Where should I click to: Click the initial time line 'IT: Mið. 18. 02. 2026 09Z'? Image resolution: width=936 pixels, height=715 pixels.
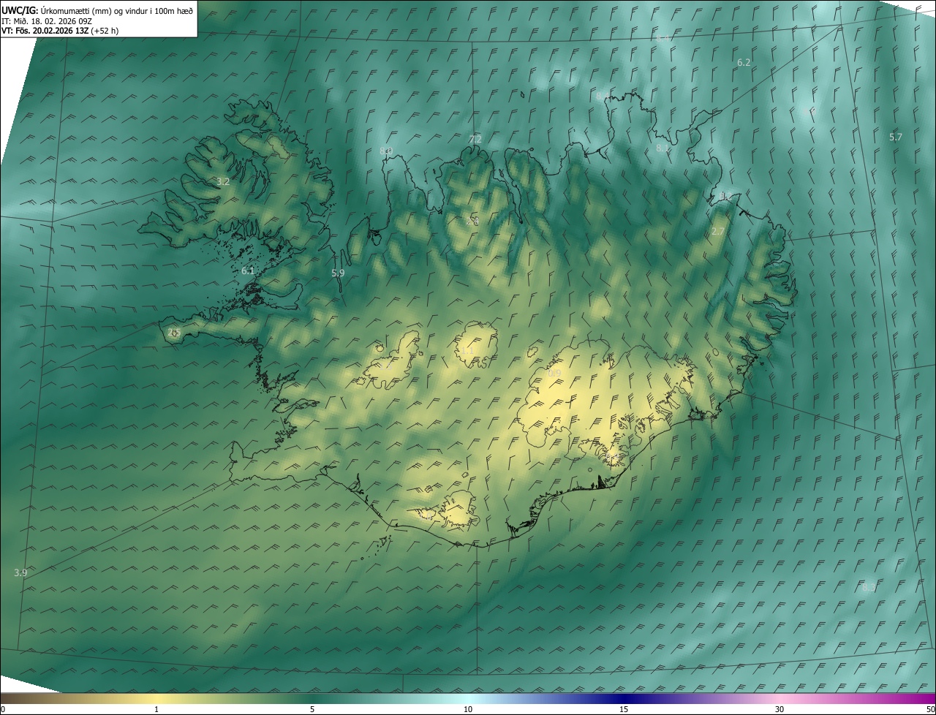pyautogui.click(x=47, y=21)
